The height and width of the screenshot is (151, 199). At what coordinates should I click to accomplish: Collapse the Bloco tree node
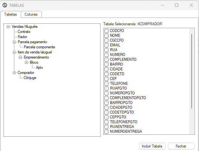click(26, 62)
